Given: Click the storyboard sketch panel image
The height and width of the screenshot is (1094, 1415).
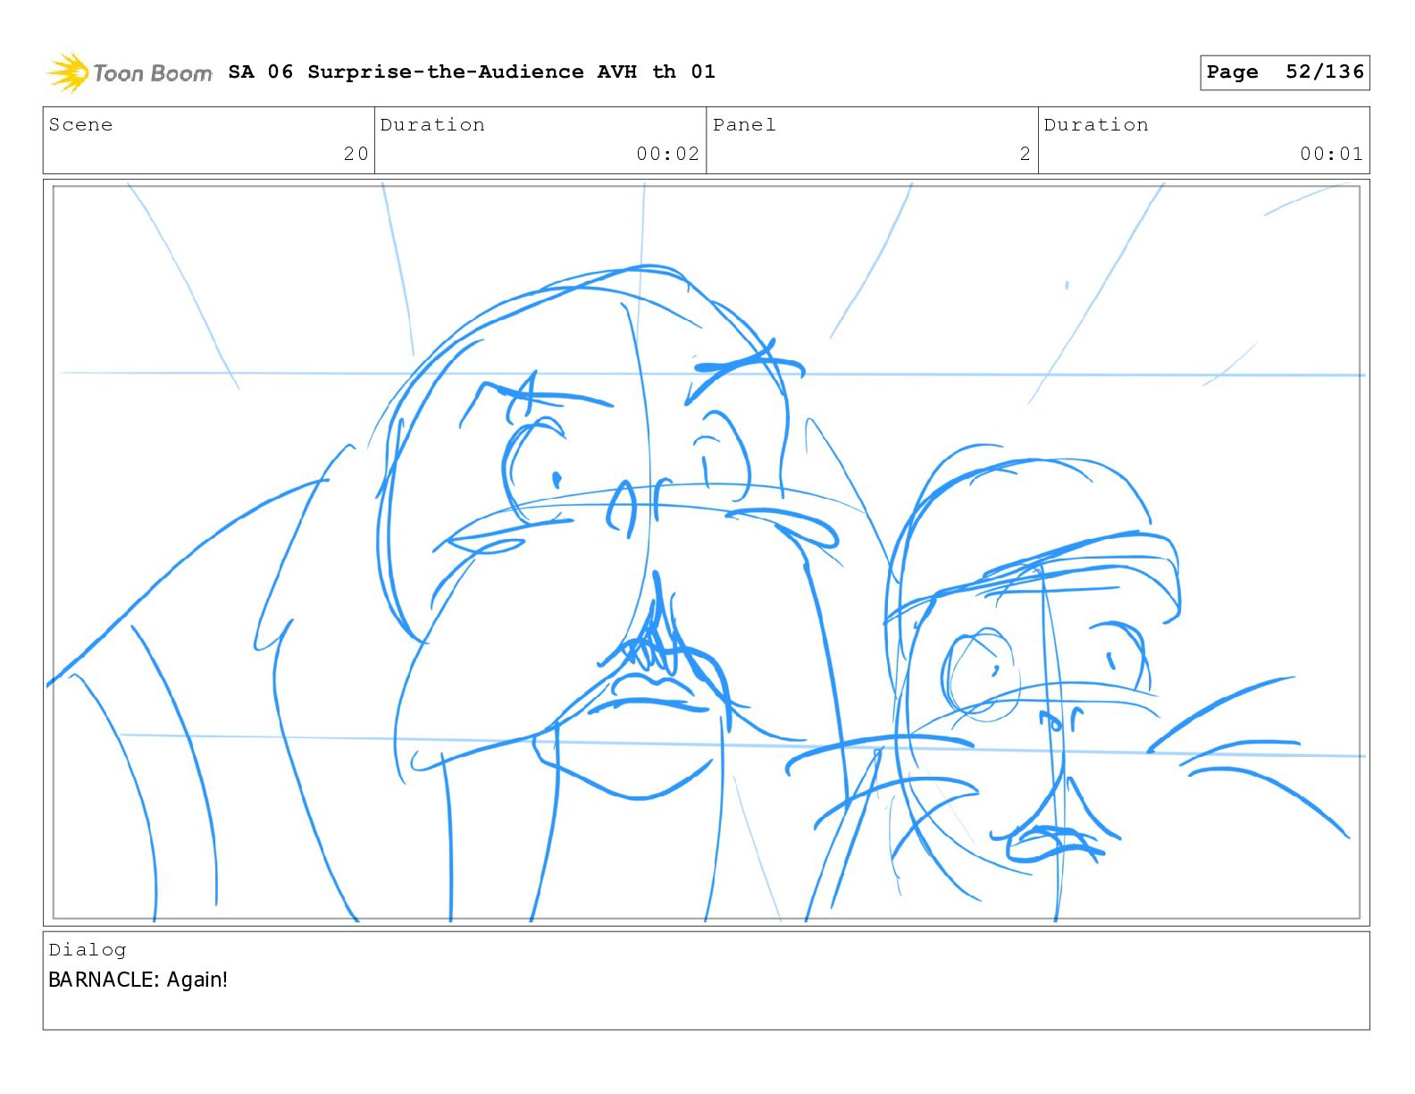Looking at the screenshot, I should [706, 552].
